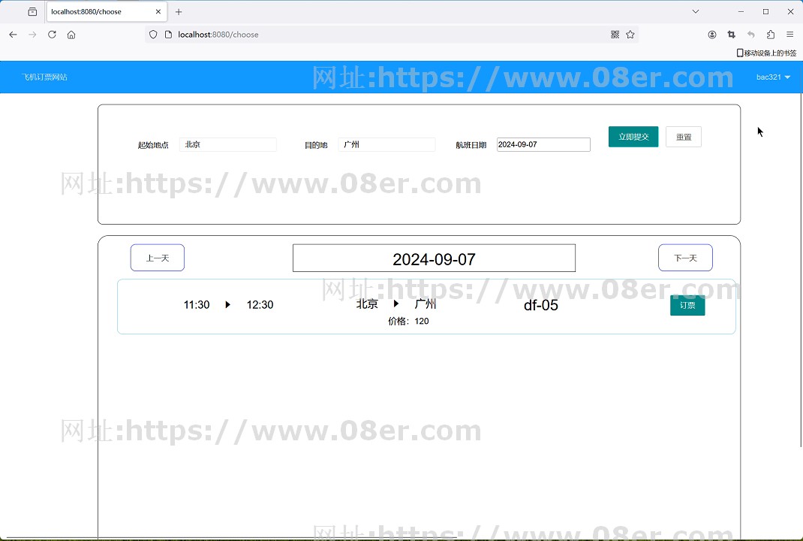Reload the current page

(52, 35)
